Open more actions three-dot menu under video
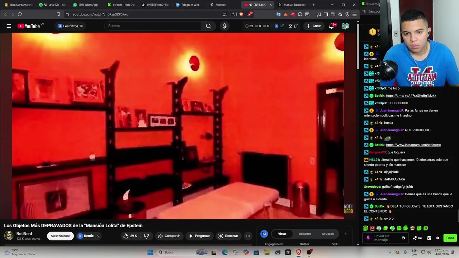The width and height of the screenshot is (459, 258). point(248,236)
